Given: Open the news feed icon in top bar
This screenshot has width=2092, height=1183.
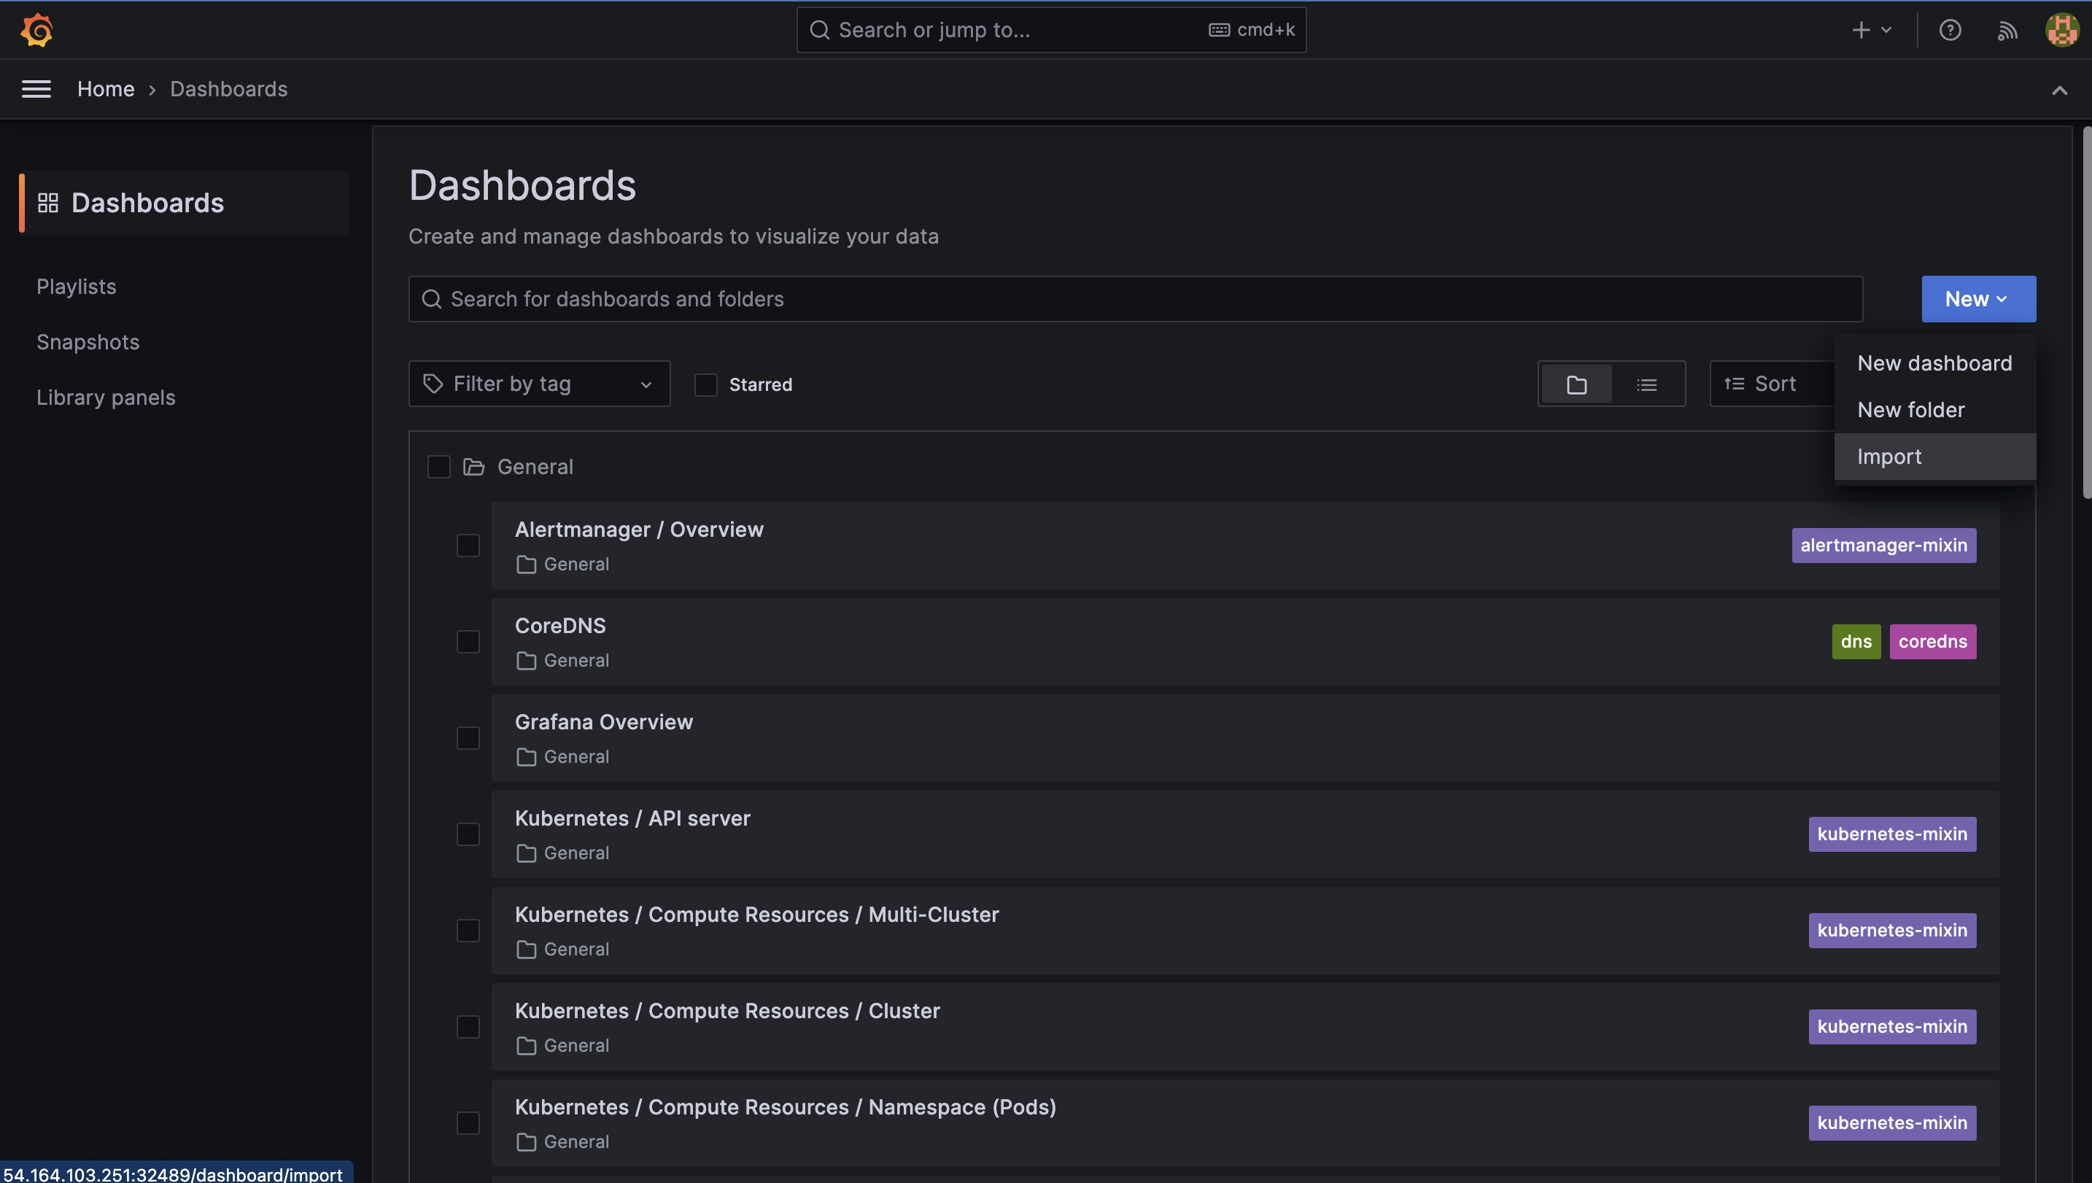Looking at the screenshot, I should [x=2006, y=30].
